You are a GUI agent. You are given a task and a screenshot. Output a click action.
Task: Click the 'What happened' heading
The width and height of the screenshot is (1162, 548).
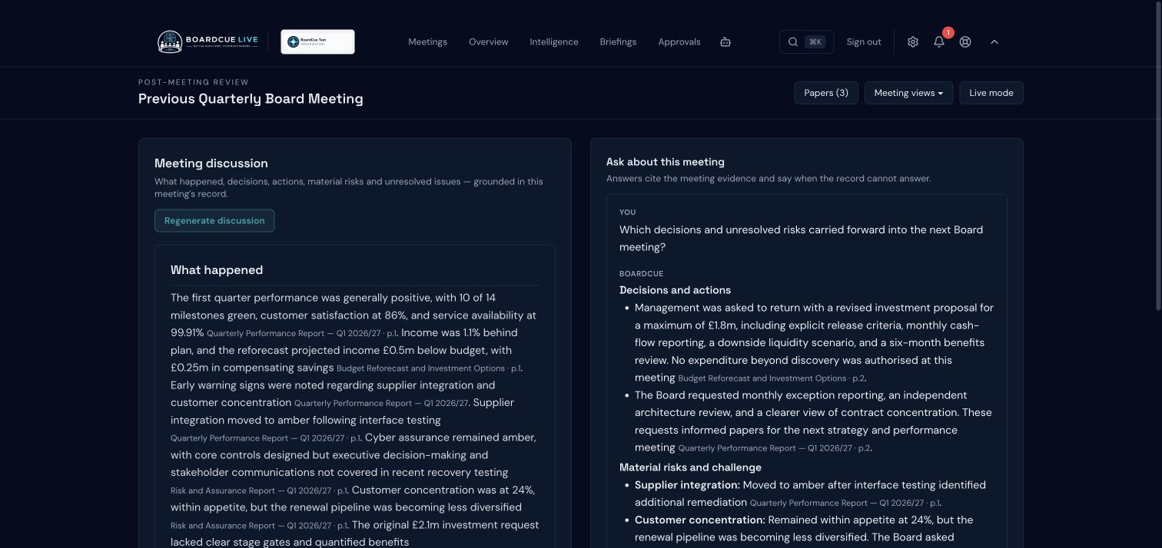click(217, 270)
